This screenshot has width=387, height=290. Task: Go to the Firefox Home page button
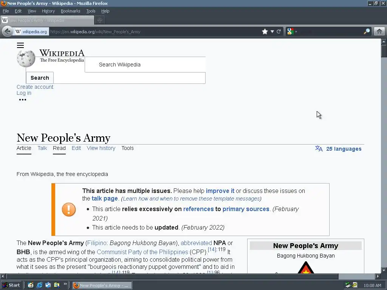379,32
